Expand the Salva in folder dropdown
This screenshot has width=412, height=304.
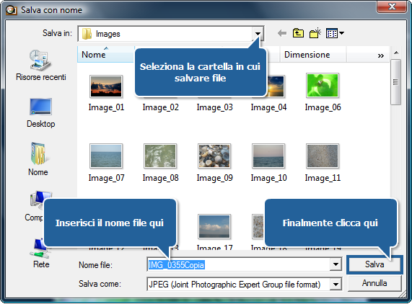(258, 34)
